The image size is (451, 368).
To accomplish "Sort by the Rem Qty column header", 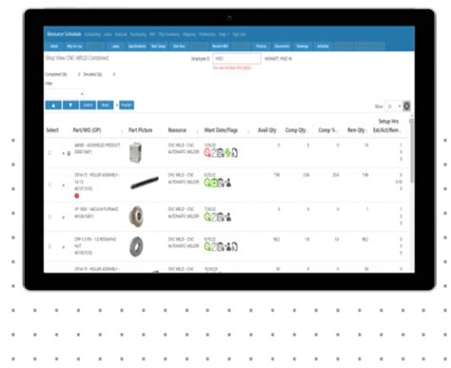I will pyautogui.click(x=356, y=130).
